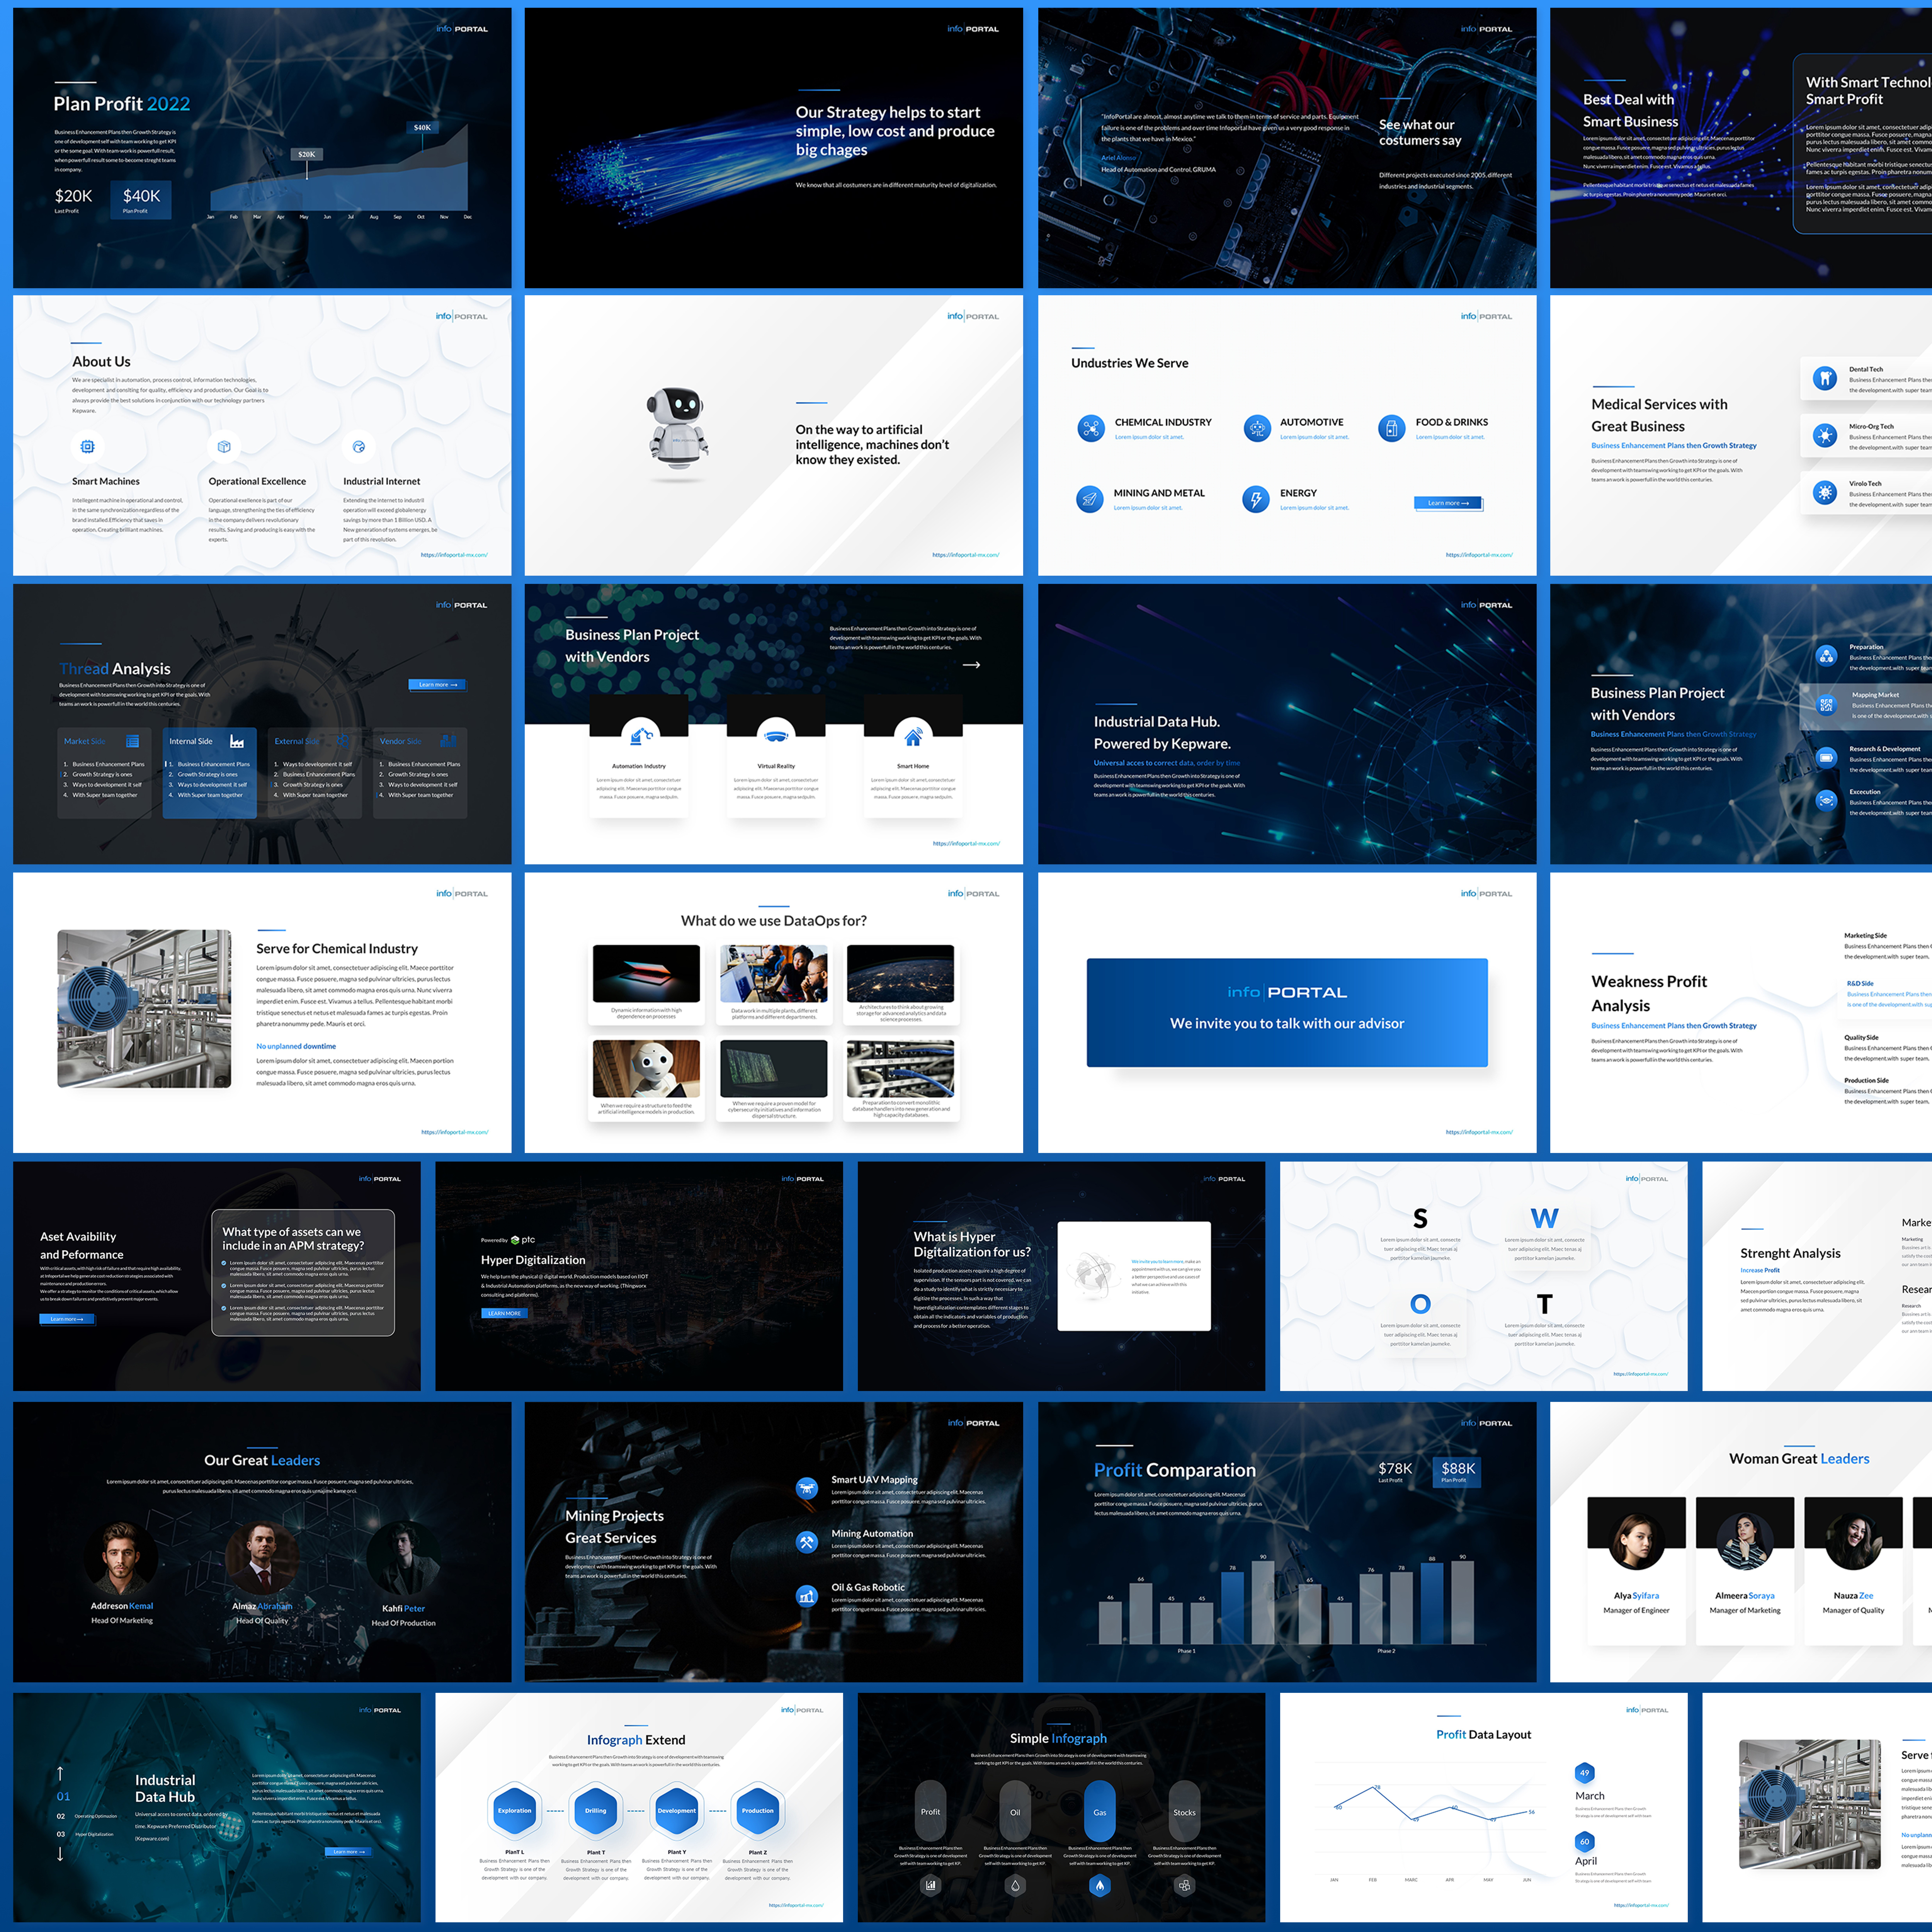1932x1932 pixels.
Task: Select the Mining and Metal icon
Action: tap(1090, 498)
